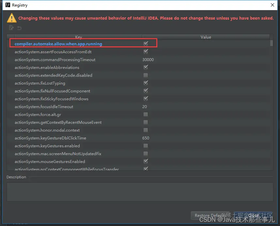Select actionSystem.fixLostTyping key row
Screen dimensions: 280x226
click(40, 83)
